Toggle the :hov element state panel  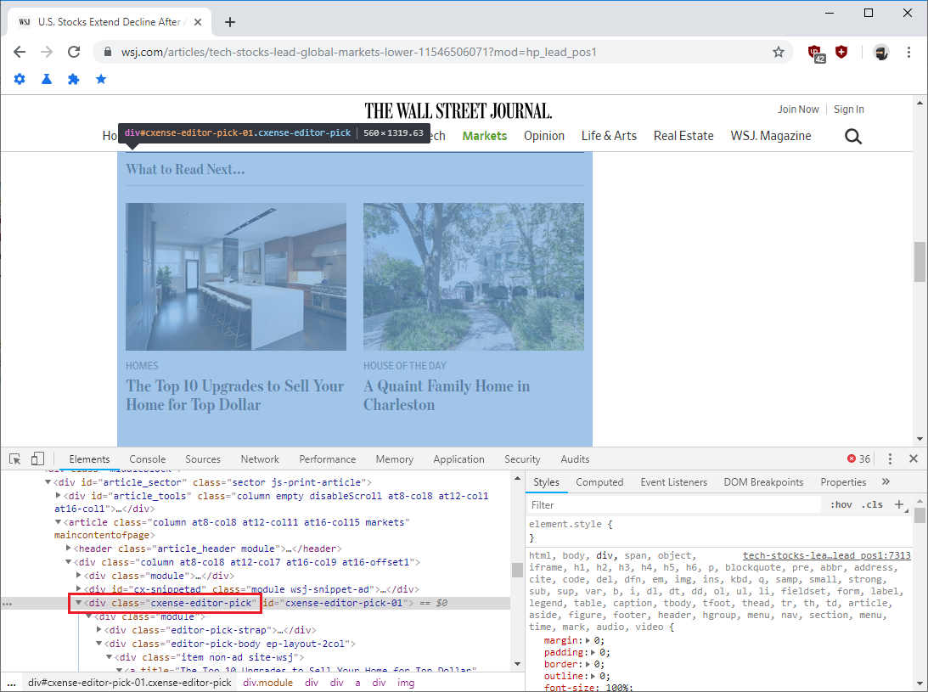coord(841,504)
